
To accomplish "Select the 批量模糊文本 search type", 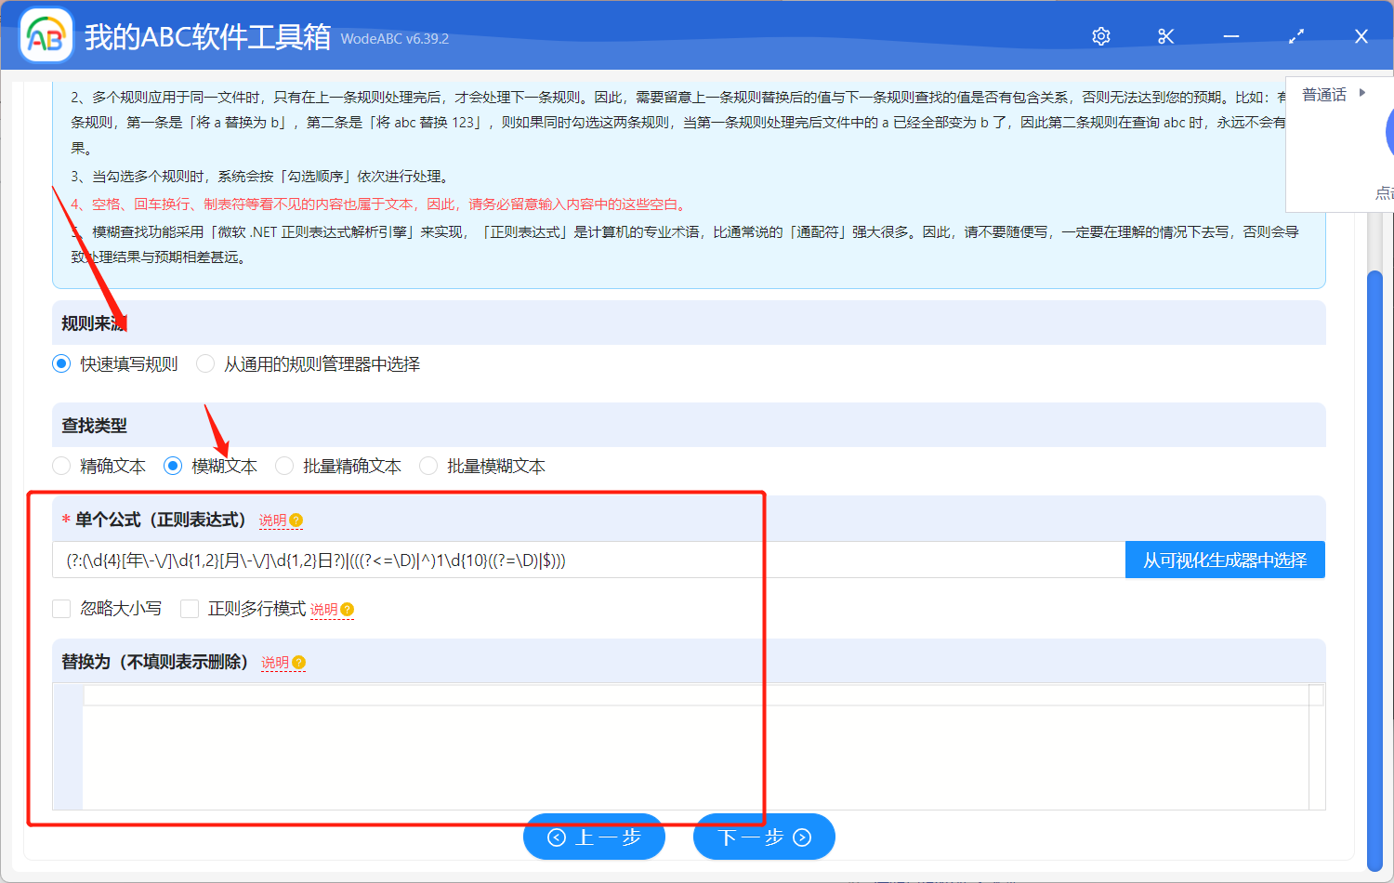I will tap(427, 466).
